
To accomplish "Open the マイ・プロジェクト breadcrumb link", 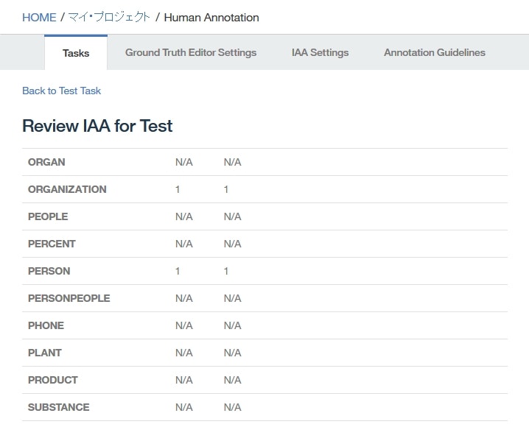I will (109, 17).
